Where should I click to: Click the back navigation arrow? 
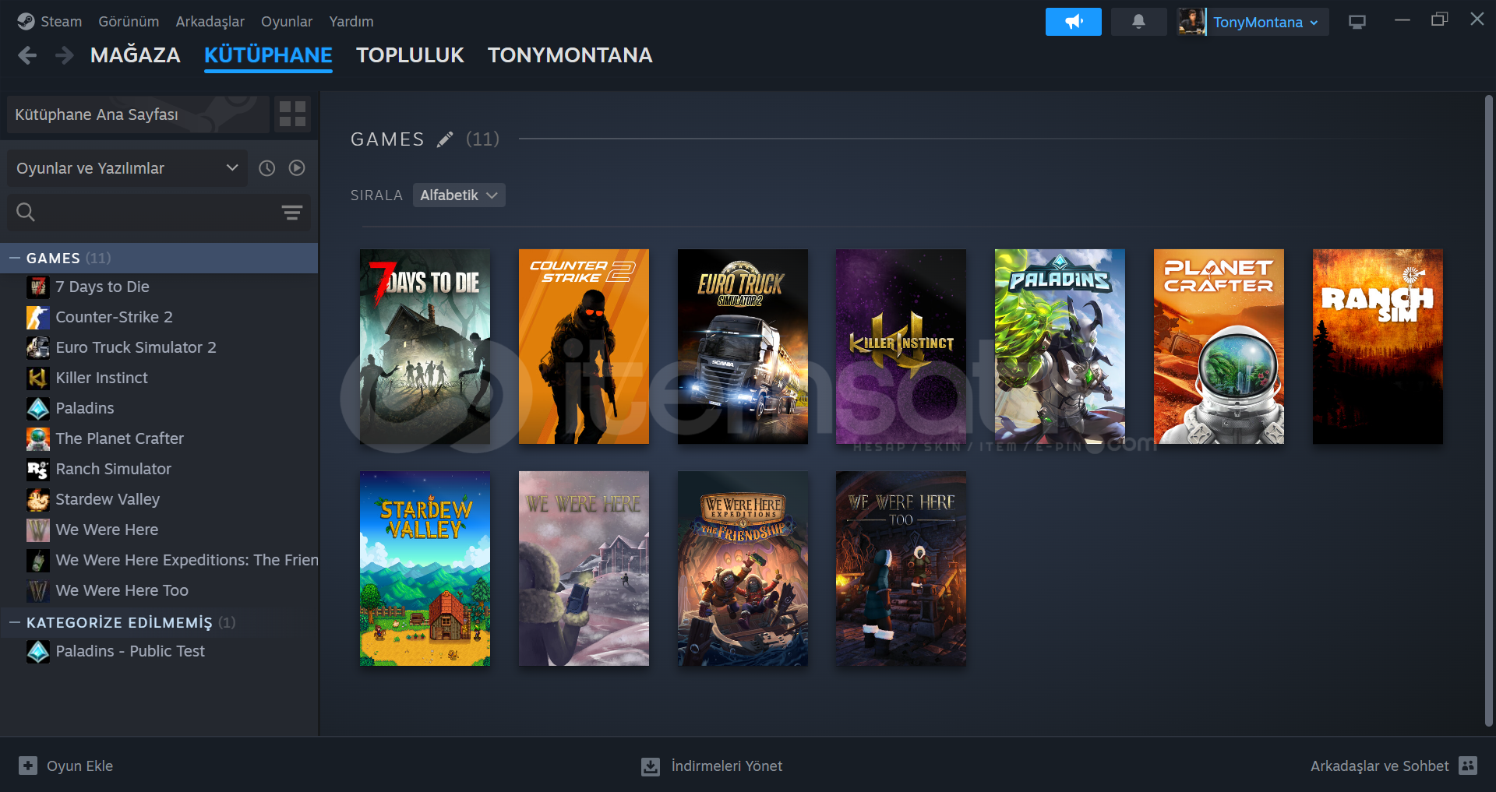pos(27,55)
